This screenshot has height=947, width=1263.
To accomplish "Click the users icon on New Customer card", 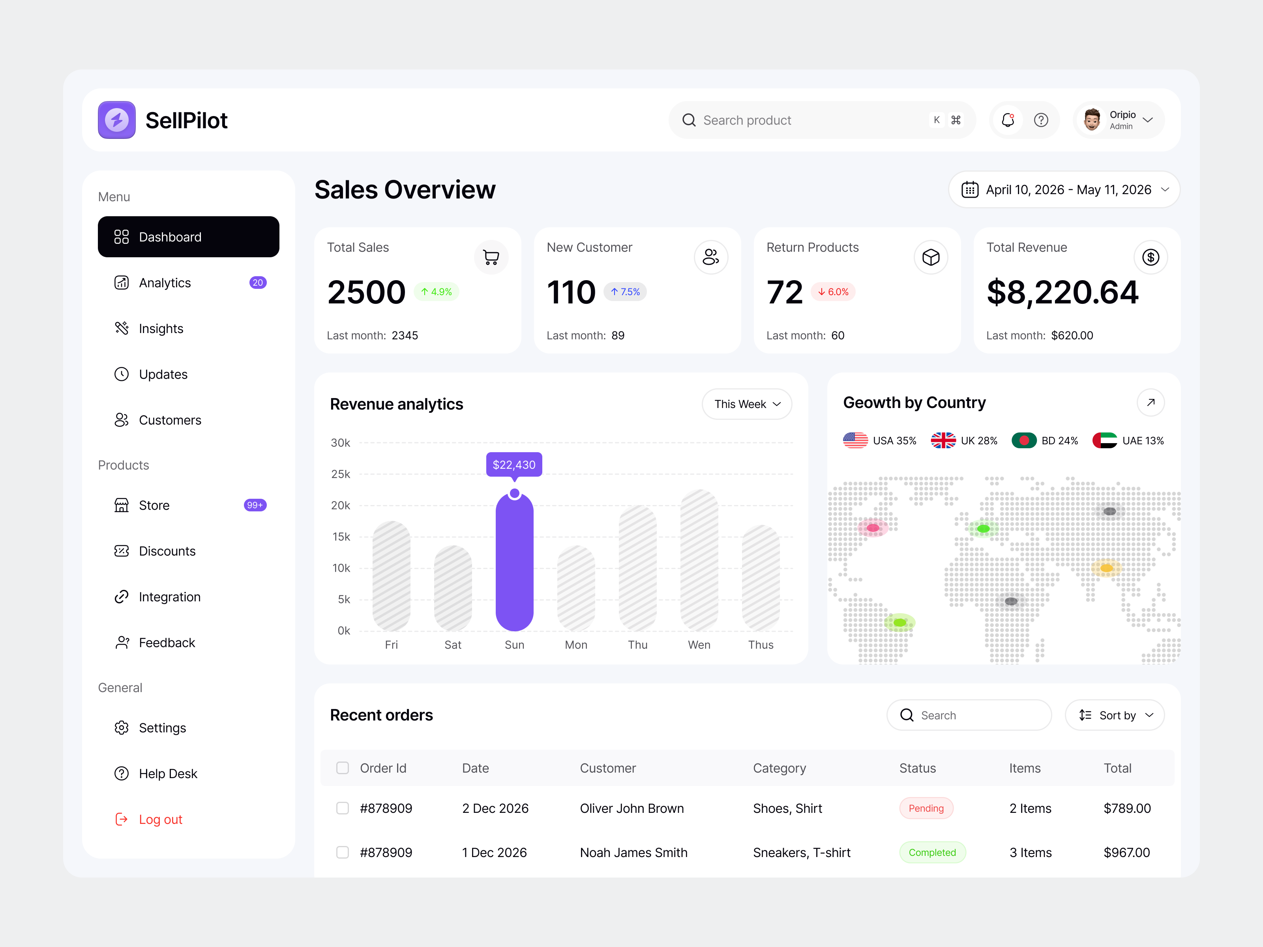I will 711,257.
